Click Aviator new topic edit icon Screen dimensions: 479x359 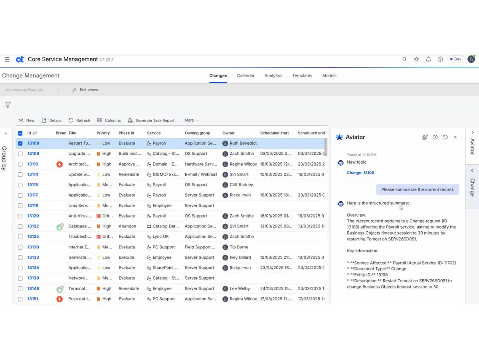pos(425,137)
